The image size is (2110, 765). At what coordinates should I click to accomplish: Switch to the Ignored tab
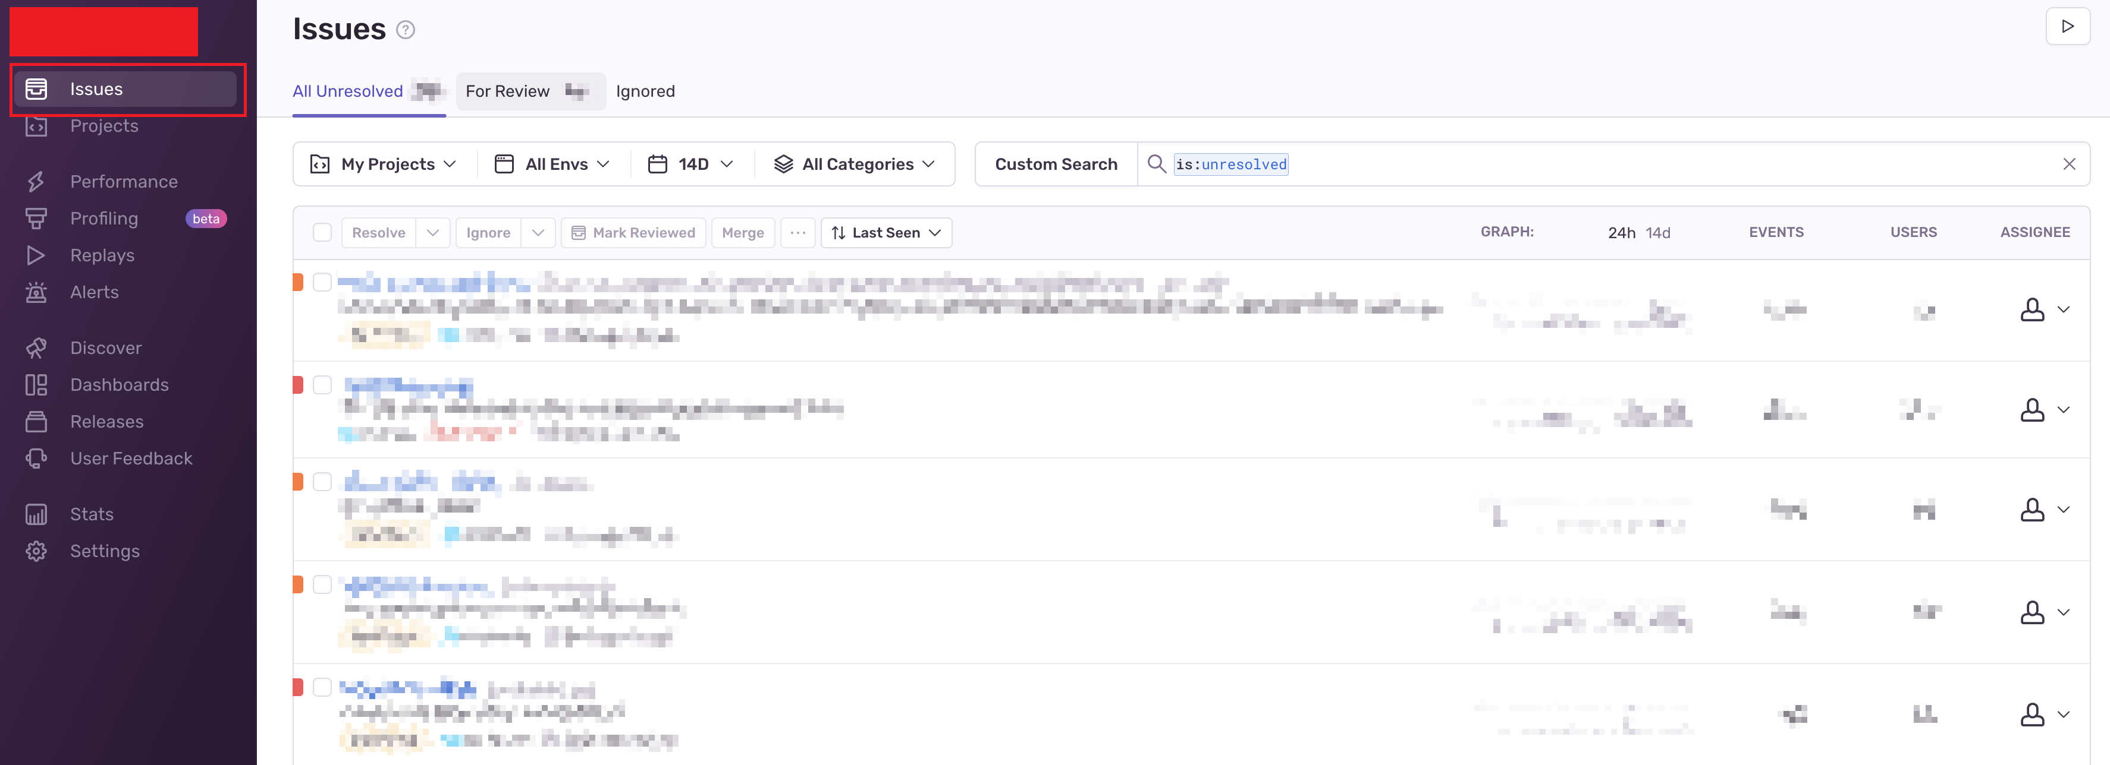pyautogui.click(x=645, y=91)
